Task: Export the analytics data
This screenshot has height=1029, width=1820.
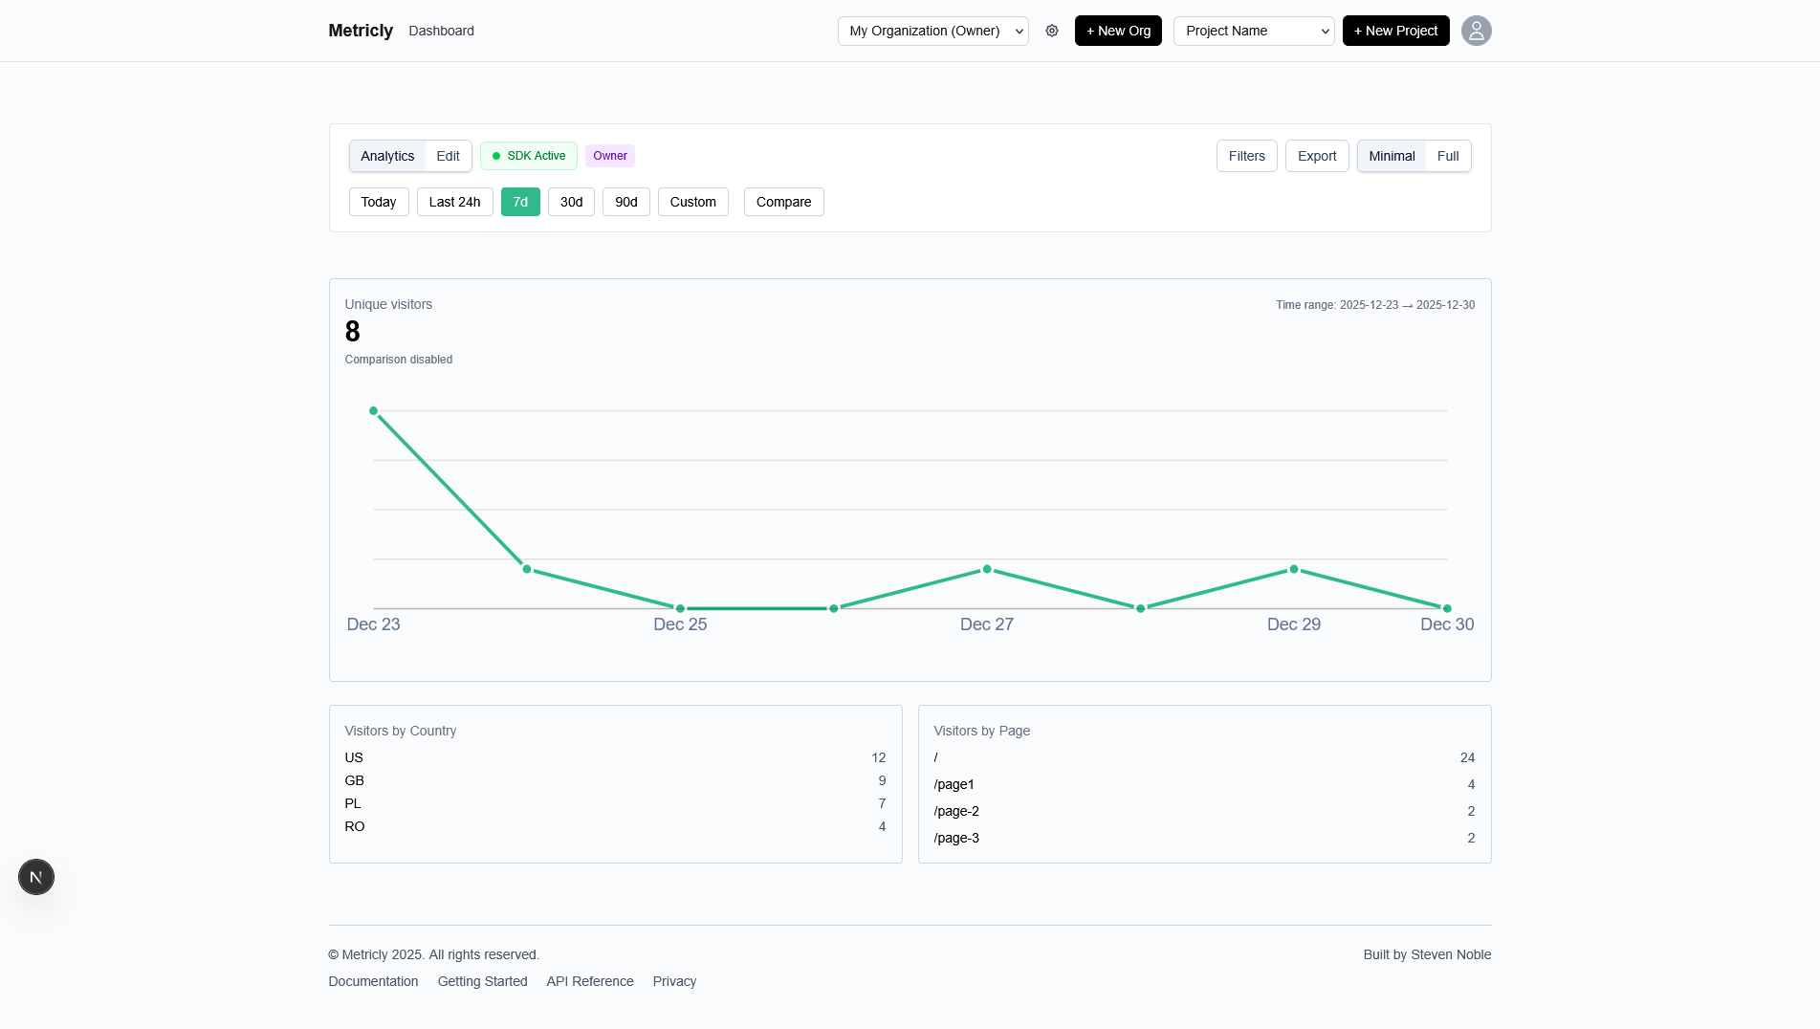Action: [x=1316, y=156]
